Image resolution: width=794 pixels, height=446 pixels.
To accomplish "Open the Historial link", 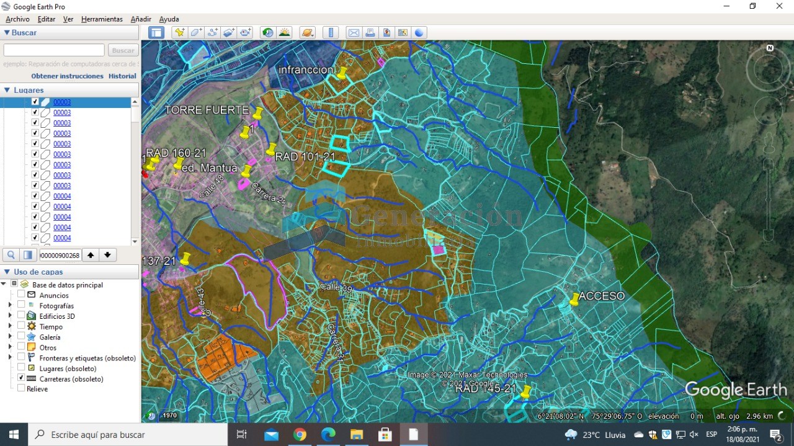I will (x=122, y=76).
